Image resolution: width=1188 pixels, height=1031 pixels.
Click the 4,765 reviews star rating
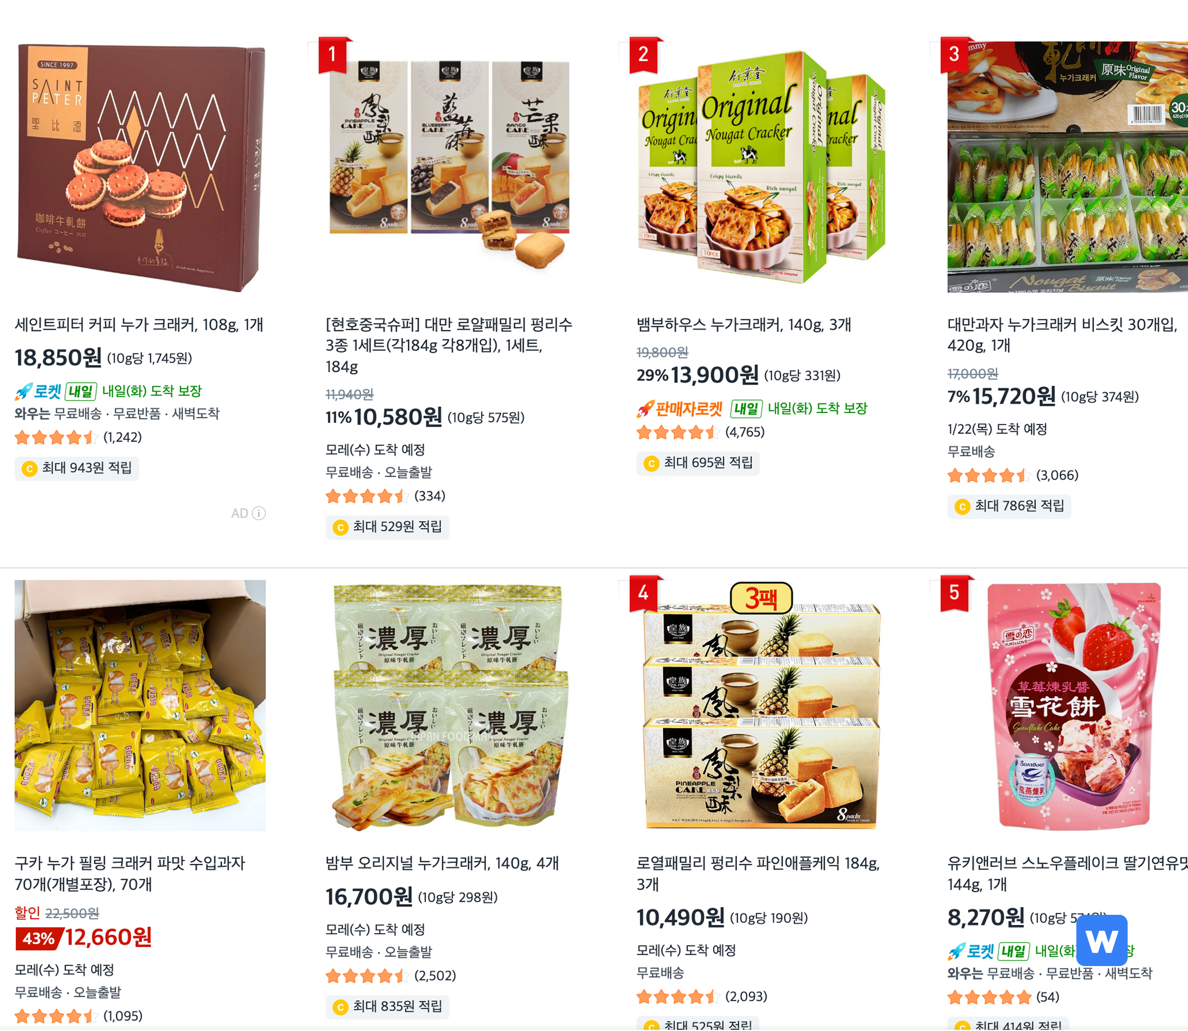click(700, 433)
